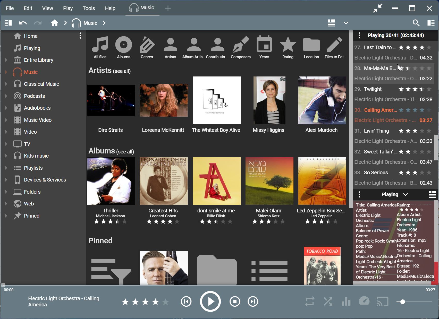Toggle the left sidebar panel

[8, 23]
